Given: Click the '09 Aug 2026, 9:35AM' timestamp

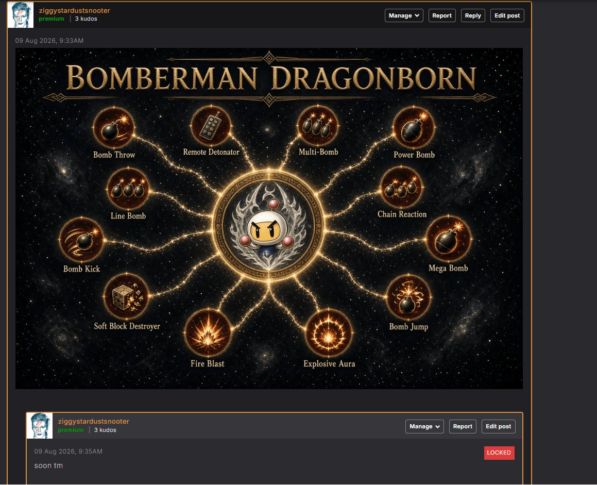Looking at the screenshot, I should (68, 451).
